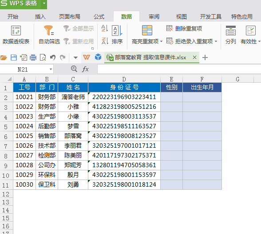This screenshot has width=261, height=234.
Task: Select the name cell 滴答老师
Action: 73,97
